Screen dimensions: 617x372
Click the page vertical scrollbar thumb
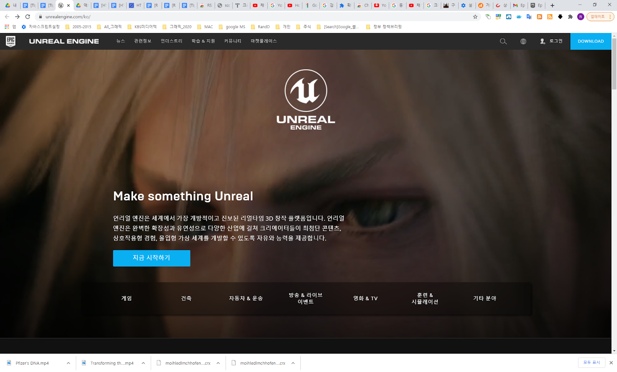614,64
